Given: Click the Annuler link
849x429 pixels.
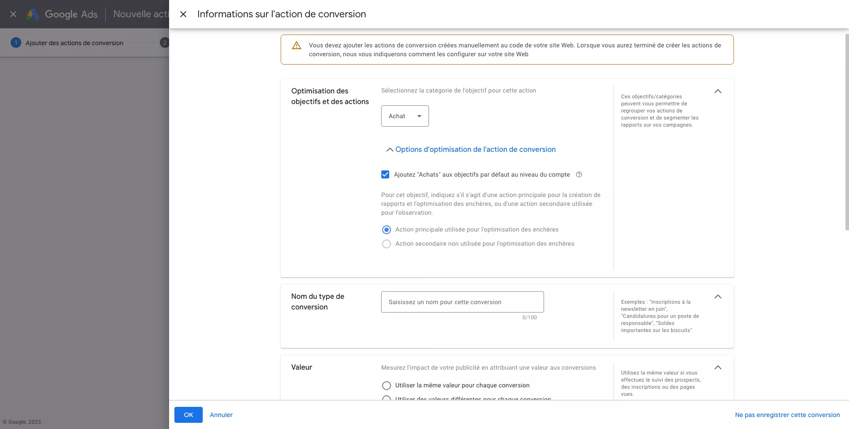Looking at the screenshot, I should tap(221, 415).
